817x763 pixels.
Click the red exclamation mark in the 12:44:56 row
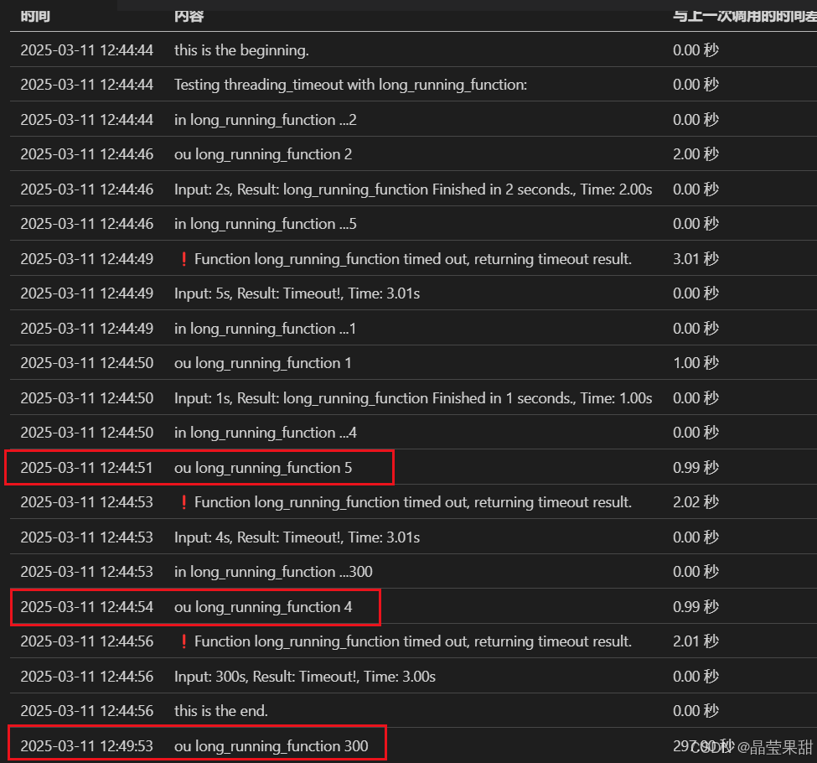click(184, 641)
